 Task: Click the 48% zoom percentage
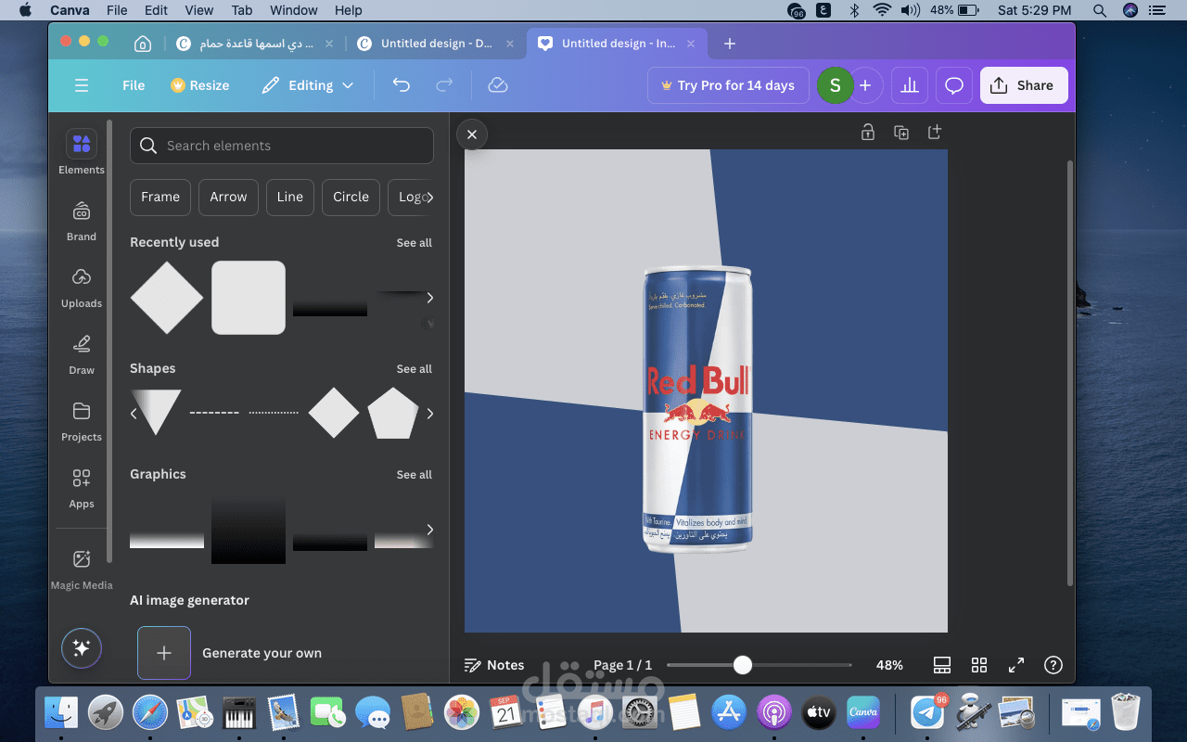pyautogui.click(x=889, y=665)
